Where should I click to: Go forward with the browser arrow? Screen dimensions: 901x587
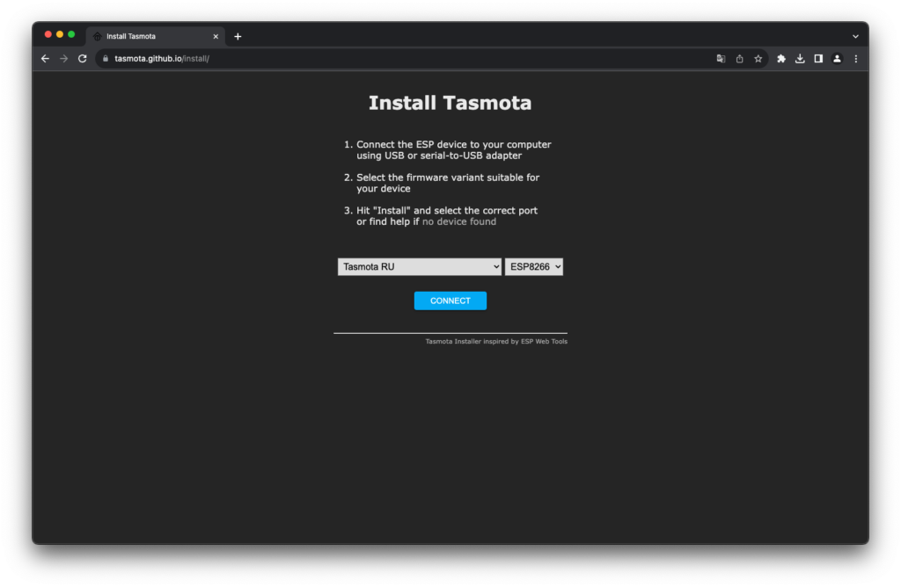(63, 59)
